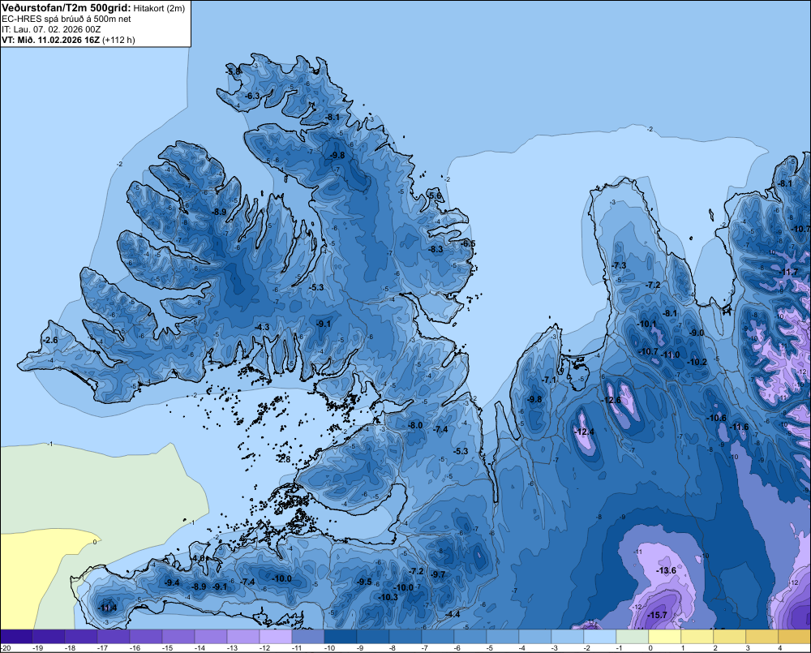This screenshot has height=653, width=811.
Task: Click the -10.3 temperature value
Action: (388, 596)
